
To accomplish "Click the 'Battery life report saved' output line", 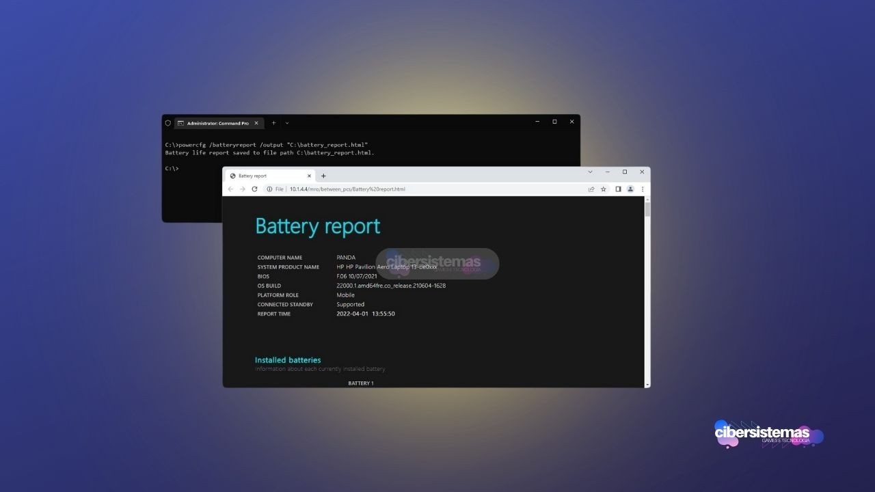I will pos(270,153).
